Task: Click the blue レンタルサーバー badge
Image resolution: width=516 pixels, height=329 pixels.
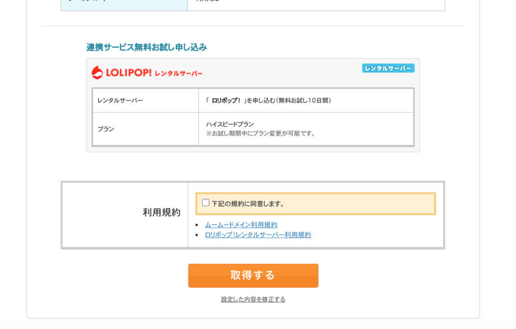Action: 388,68
